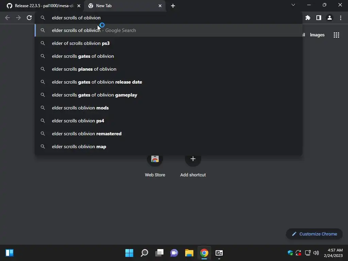The image size is (348, 261).
Task: Choose 'elder scrolls gates of oblivion release date'
Action: tap(169, 82)
